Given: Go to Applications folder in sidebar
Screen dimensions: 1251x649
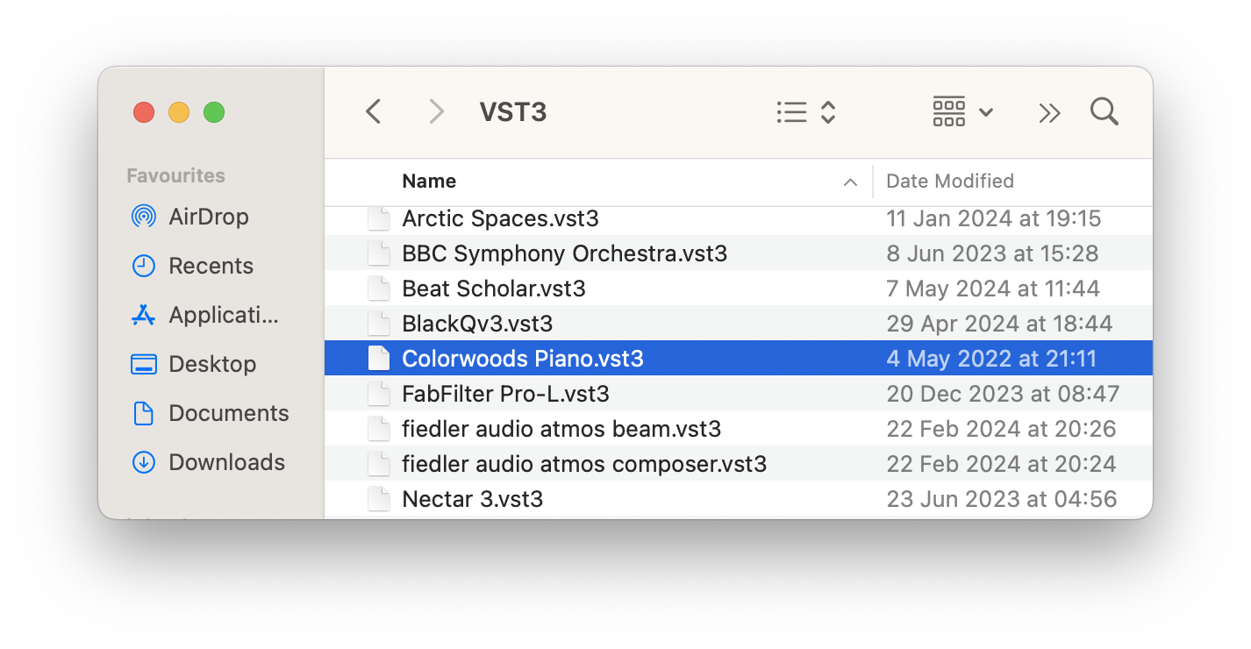Looking at the screenshot, I should (223, 315).
